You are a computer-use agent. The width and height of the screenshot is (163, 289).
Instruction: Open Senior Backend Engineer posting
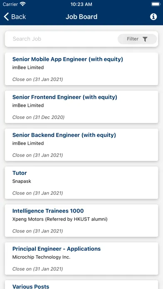[81, 145]
